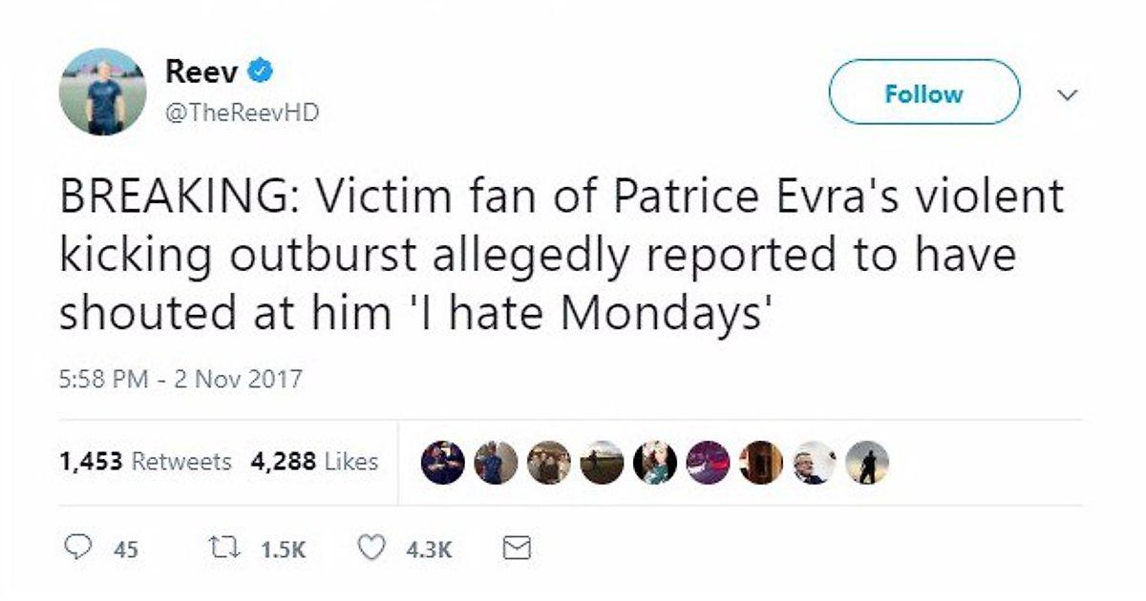
Task: Click the avatar of the grey-haired man in a suit
Action: point(814,463)
